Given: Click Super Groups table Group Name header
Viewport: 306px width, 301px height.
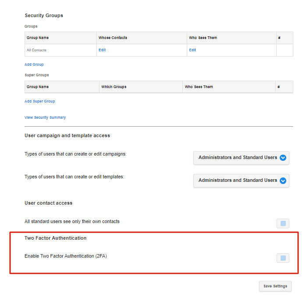Looking at the screenshot, I should [62, 87].
